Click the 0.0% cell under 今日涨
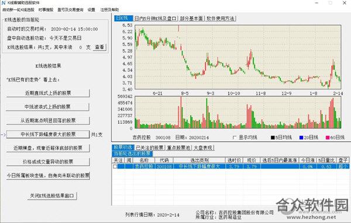This screenshot has height=223, width=351. tap(308, 166)
